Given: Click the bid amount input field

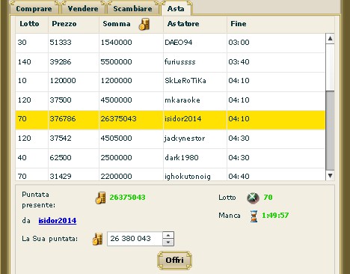Looking at the screenshot, I should [x=135, y=239].
